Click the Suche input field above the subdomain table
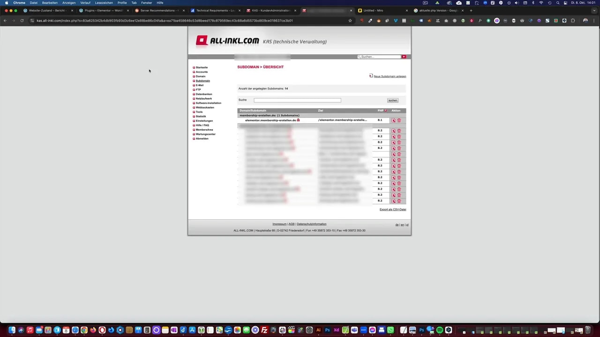The image size is (600, 337). (297, 100)
